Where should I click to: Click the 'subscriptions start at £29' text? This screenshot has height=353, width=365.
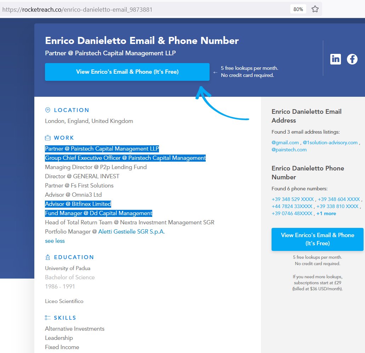coord(318,283)
